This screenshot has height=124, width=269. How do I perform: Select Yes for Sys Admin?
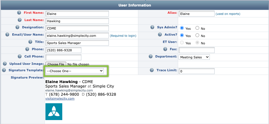tap(182, 28)
